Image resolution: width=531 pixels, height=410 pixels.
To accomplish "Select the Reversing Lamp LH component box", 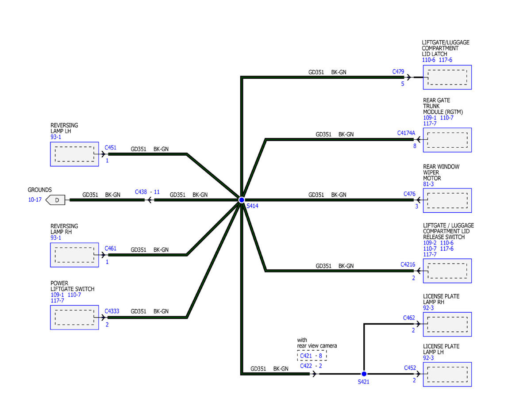I will (74, 154).
